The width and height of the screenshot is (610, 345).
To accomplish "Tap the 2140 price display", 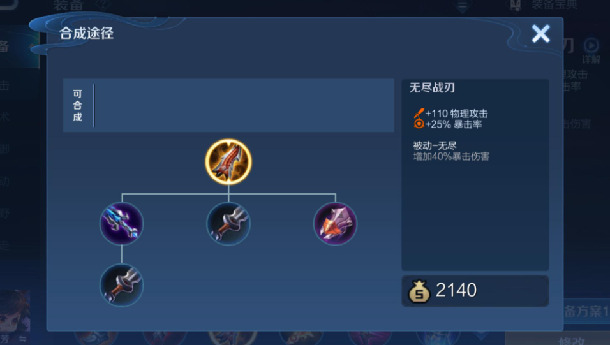I will point(456,290).
